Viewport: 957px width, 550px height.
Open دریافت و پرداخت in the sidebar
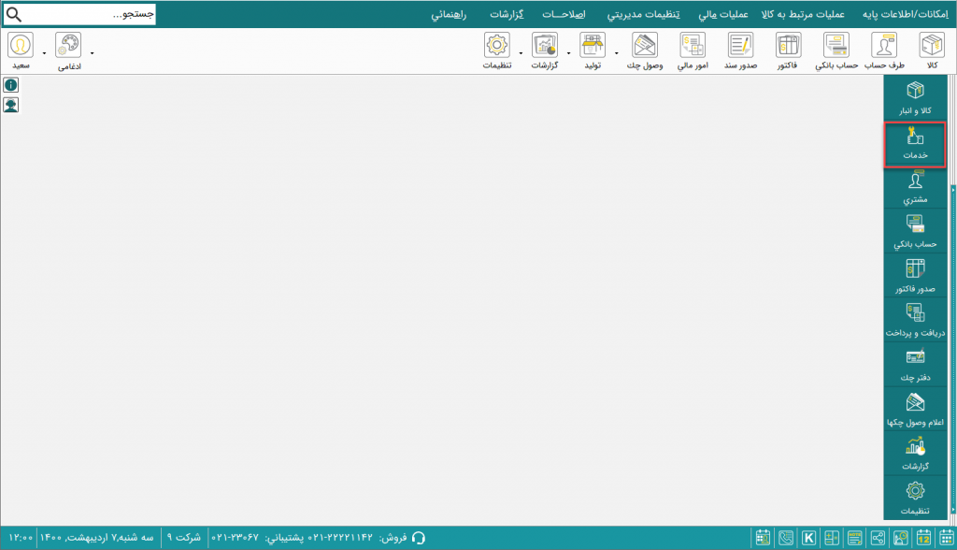[x=915, y=321]
